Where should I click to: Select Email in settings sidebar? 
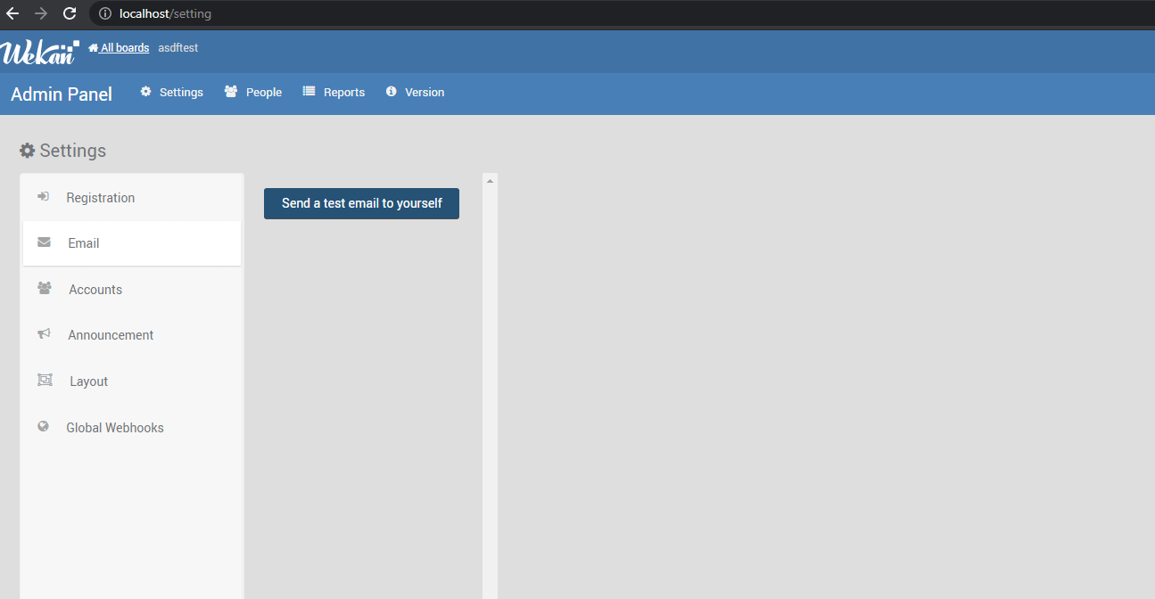[132, 243]
